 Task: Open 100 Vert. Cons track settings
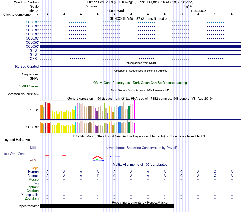pyautogui.click(x=14, y=154)
